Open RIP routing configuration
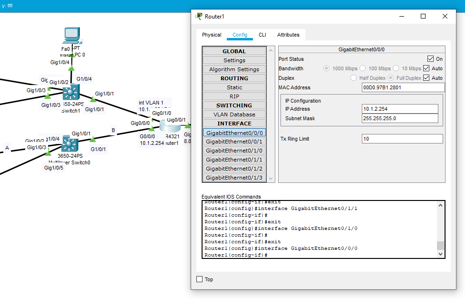 tap(234, 96)
